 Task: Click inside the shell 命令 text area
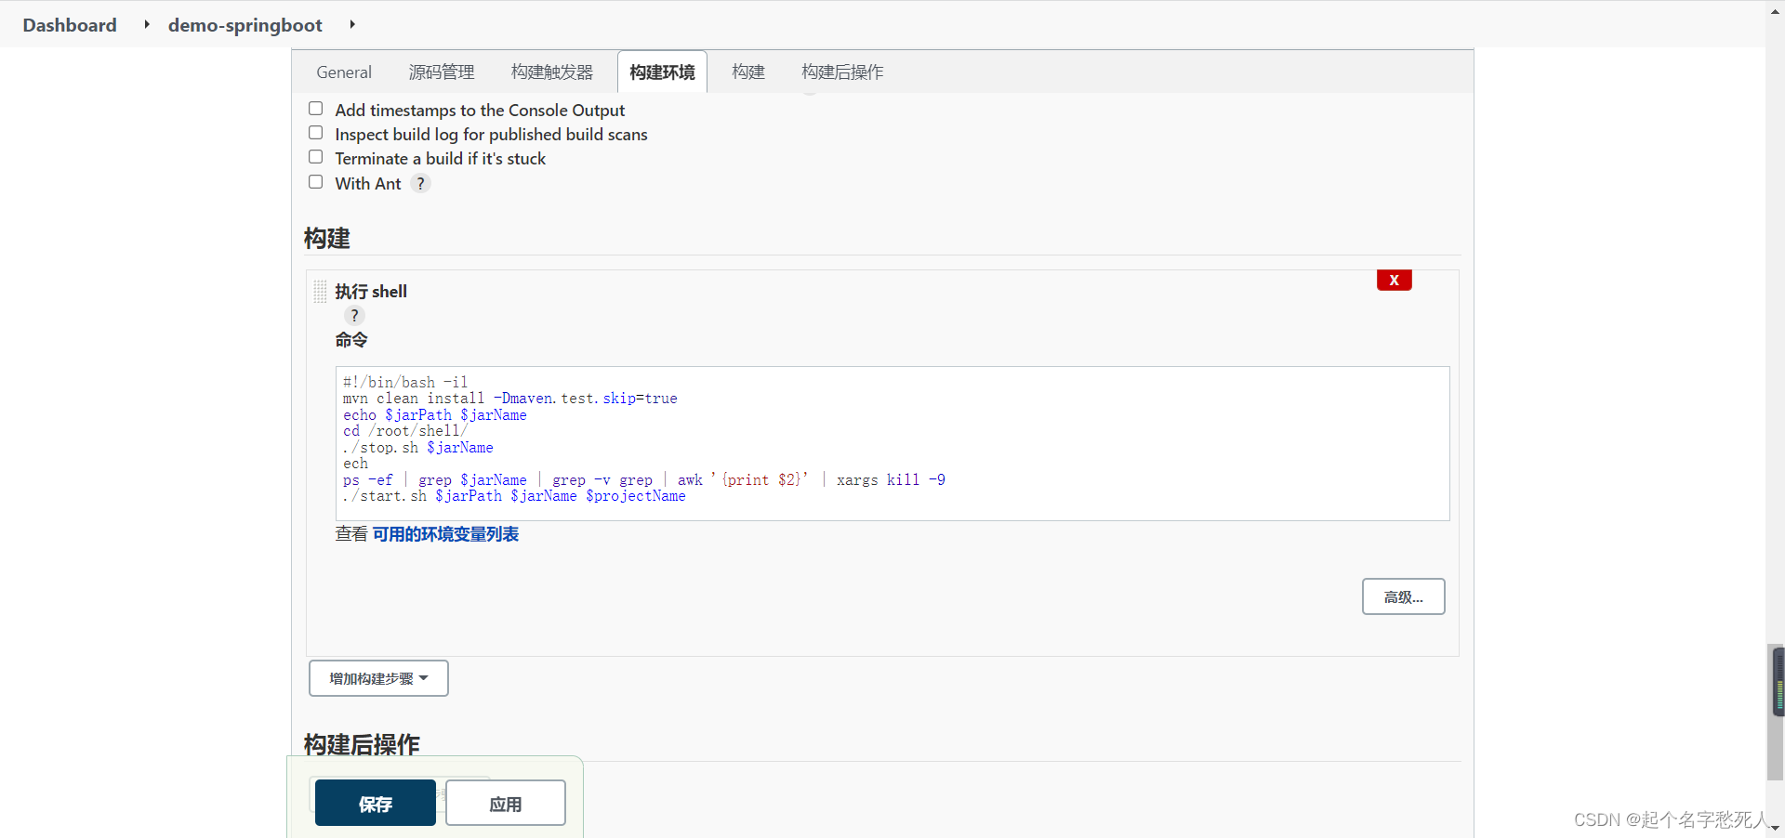[x=892, y=443]
